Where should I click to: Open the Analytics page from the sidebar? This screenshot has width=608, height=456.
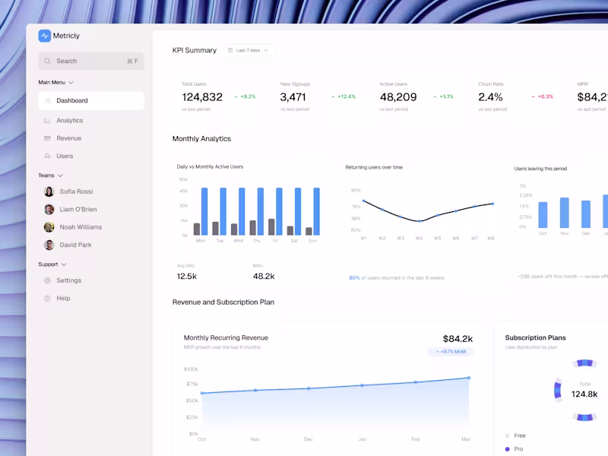click(x=69, y=120)
